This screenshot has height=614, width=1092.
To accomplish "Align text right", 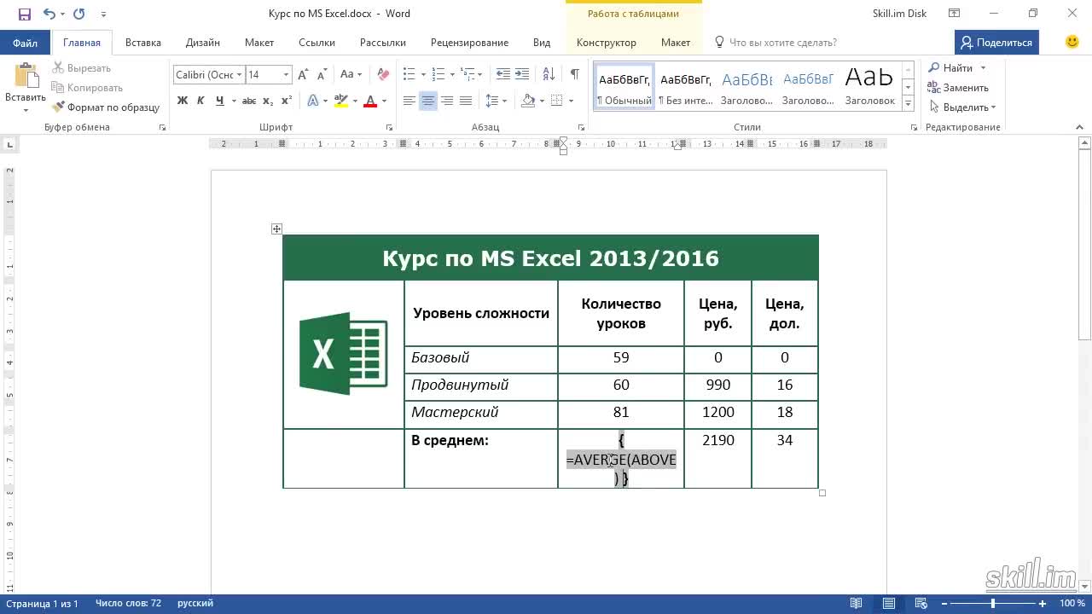I will coord(447,101).
